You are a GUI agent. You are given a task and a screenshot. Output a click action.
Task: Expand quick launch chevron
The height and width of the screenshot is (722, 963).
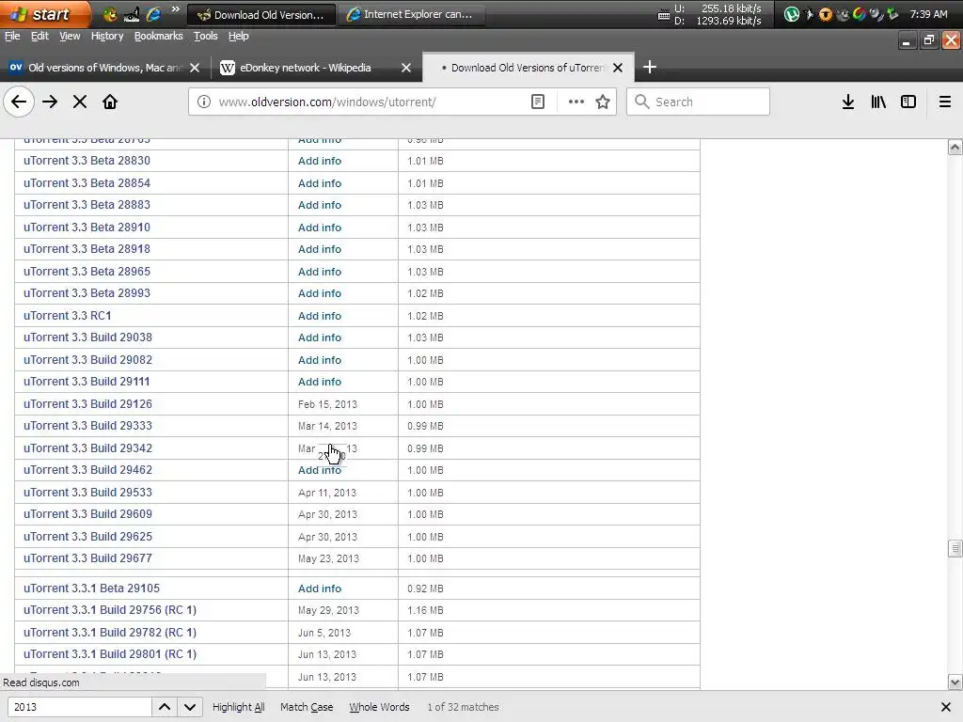pos(175,9)
